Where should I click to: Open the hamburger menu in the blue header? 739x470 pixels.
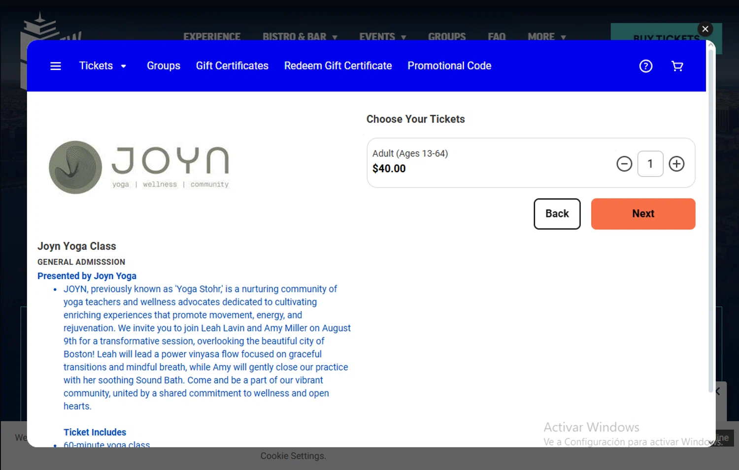point(56,66)
